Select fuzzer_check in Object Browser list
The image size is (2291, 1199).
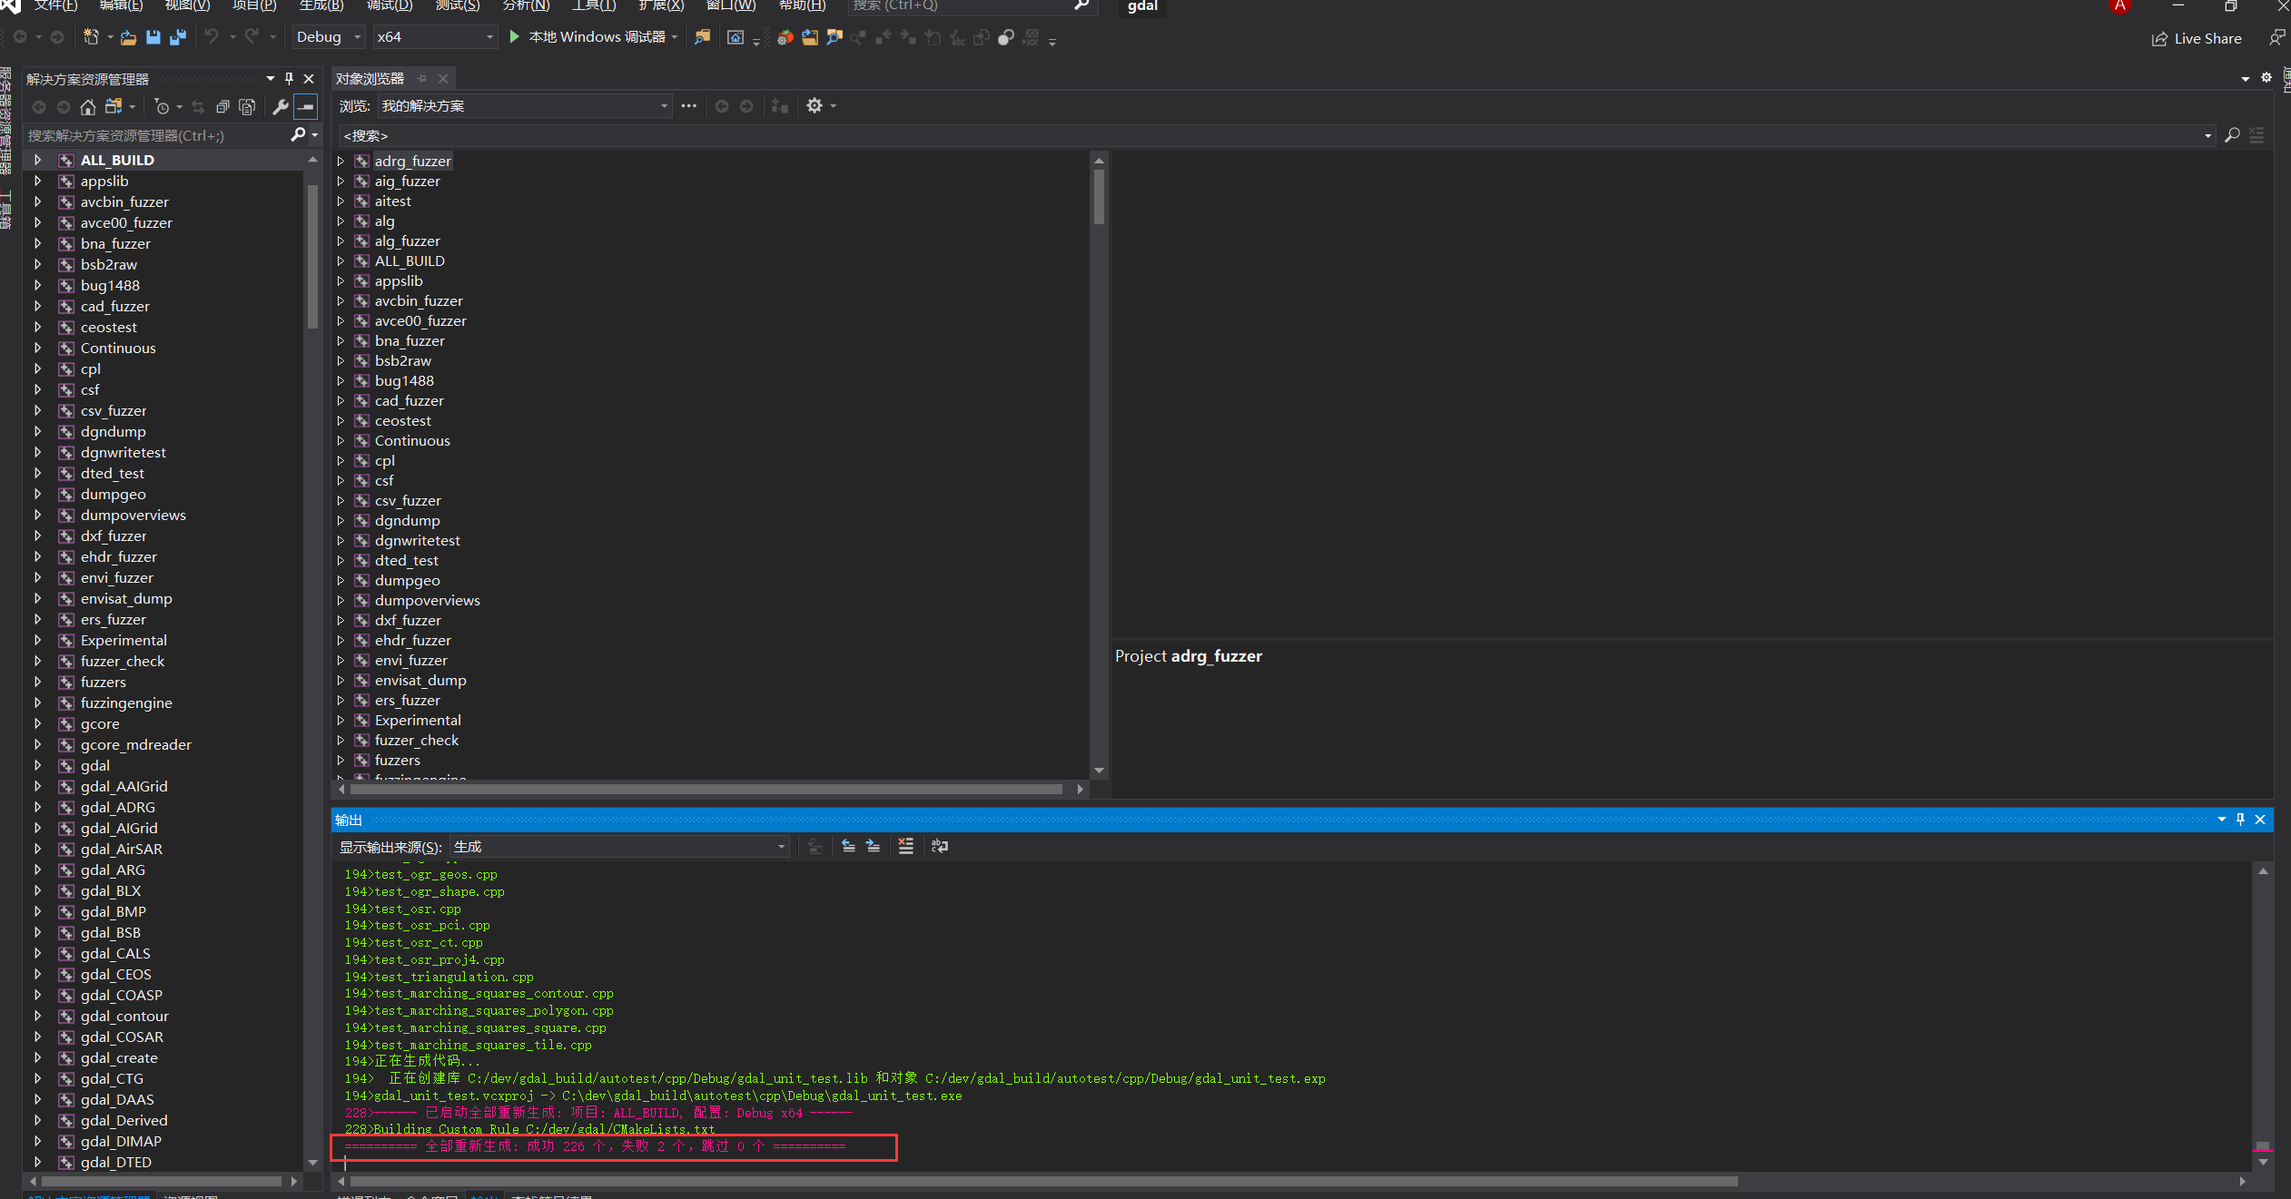417,740
